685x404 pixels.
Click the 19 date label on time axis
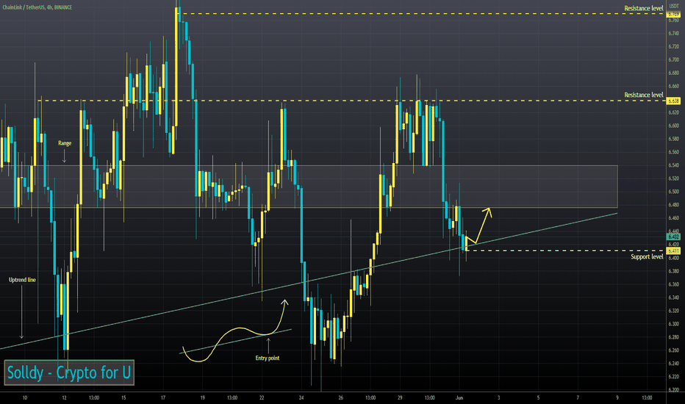point(202,398)
